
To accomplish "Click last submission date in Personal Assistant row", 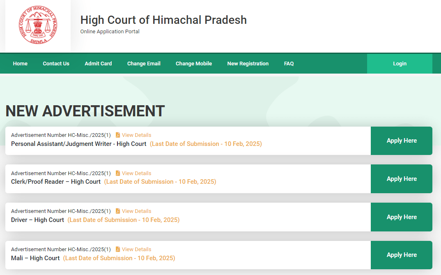I will 206,144.
